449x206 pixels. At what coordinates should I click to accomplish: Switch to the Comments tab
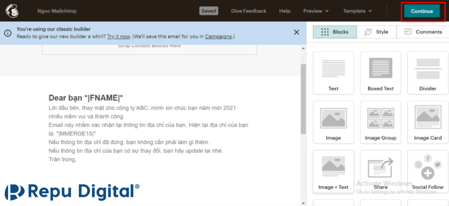tap(423, 32)
